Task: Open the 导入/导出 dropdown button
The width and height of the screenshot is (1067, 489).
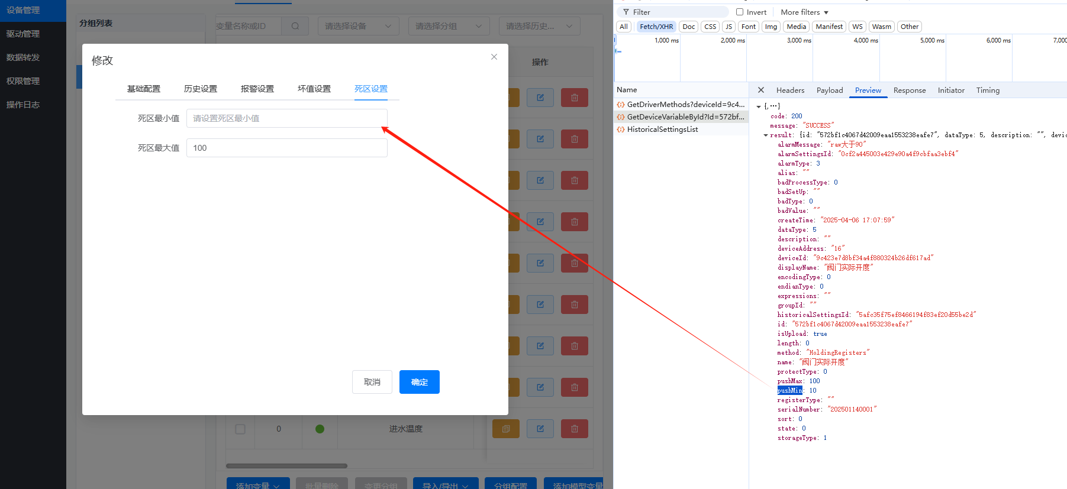Action: [445, 484]
